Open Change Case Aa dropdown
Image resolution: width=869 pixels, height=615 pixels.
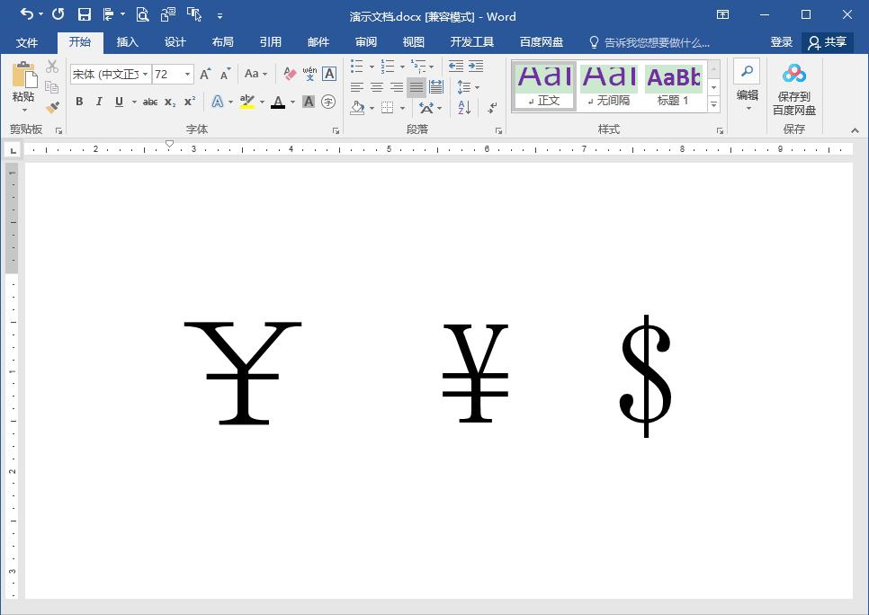pyautogui.click(x=256, y=74)
